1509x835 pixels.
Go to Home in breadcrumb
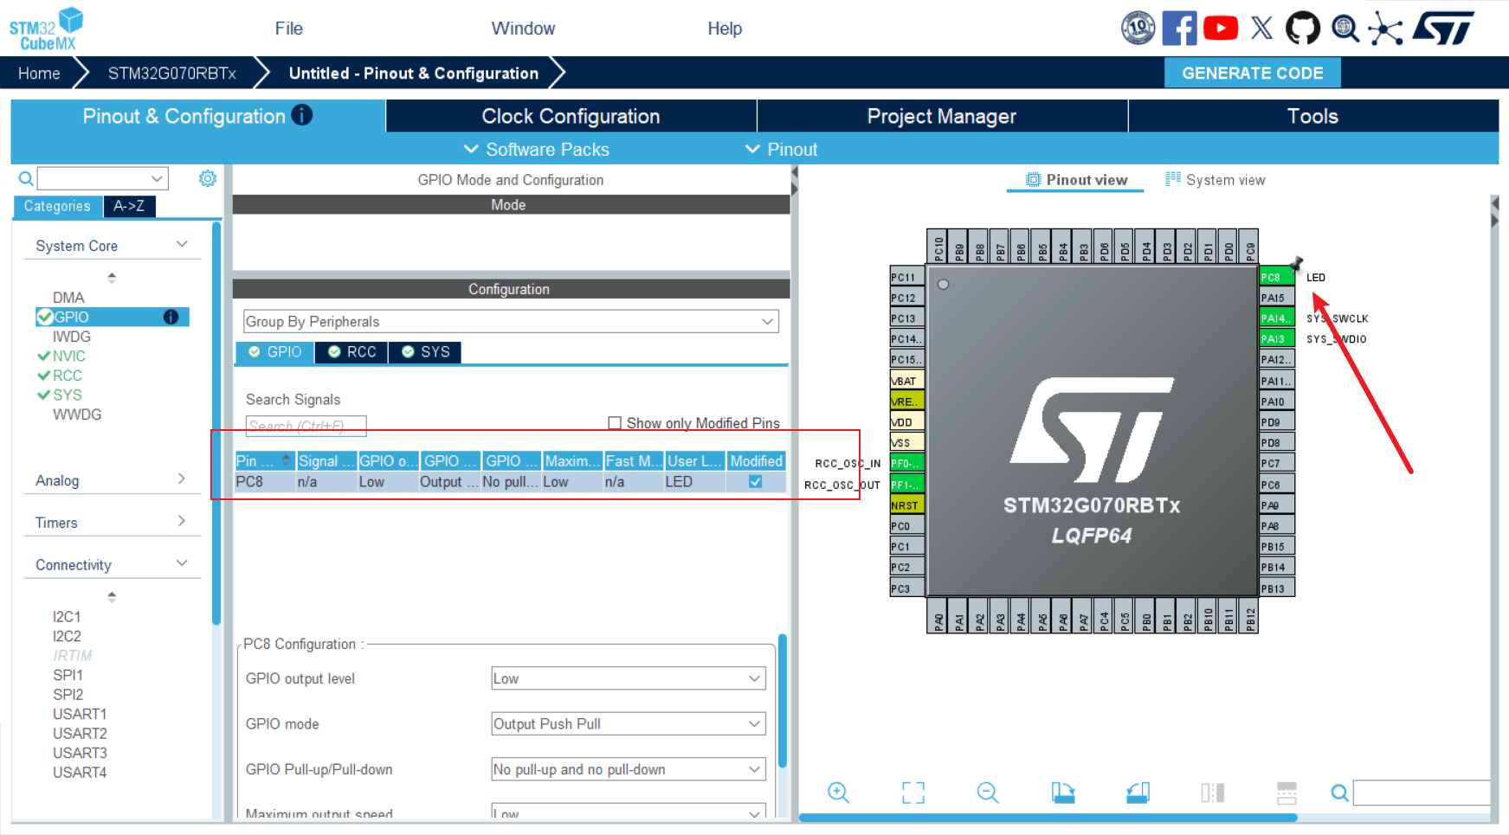[39, 74]
